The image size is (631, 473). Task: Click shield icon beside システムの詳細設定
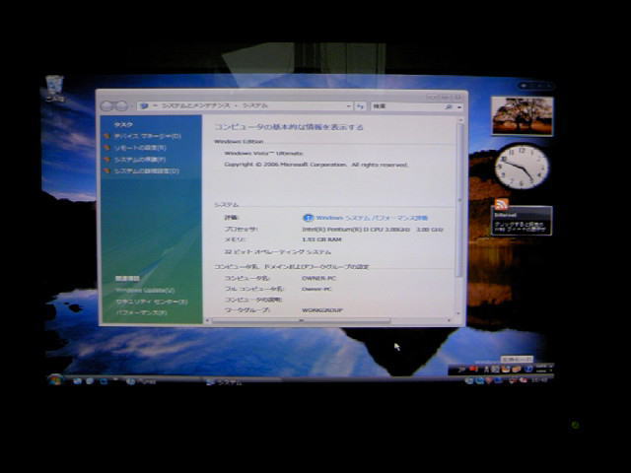(106, 170)
